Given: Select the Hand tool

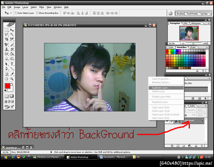Looking at the screenshot, I should 6,79.
